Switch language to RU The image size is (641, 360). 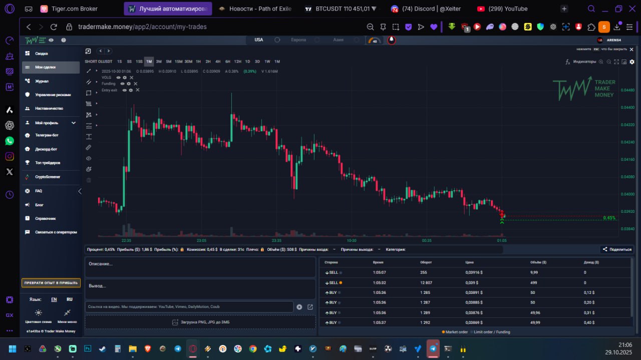point(70,299)
